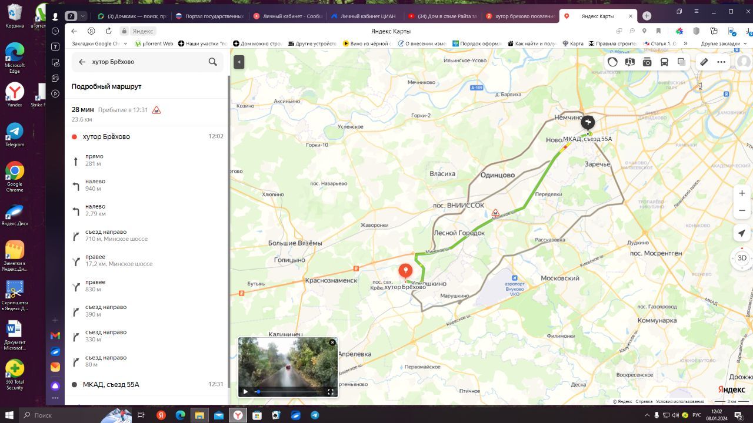The width and height of the screenshot is (753, 423).
Task: Center map on my location arrow
Action: click(742, 233)
